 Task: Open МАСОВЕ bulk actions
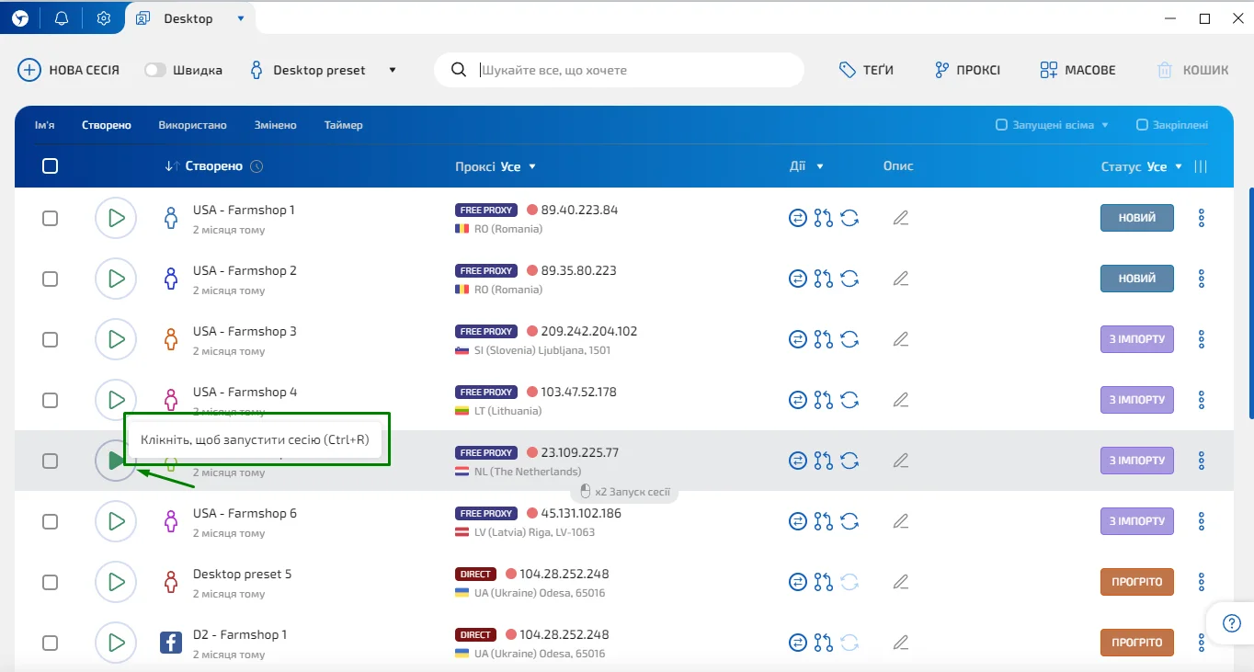tap(1077, 70)
